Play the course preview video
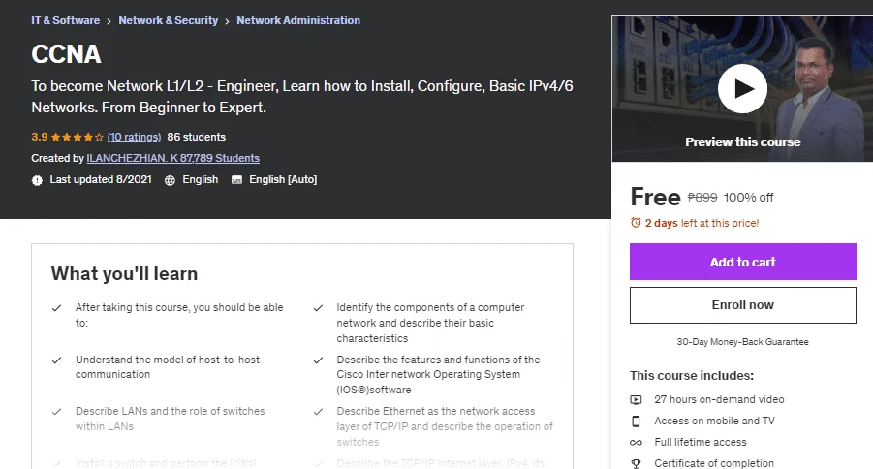Screen dimensions: 873x469 click(742, 88)
